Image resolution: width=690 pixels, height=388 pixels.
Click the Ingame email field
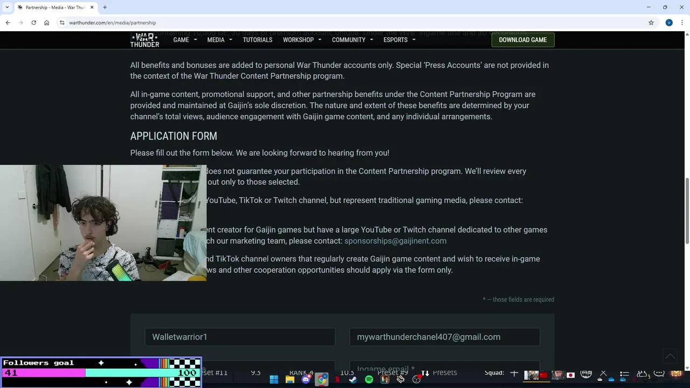pyautogui.click(x=445, y=366)
